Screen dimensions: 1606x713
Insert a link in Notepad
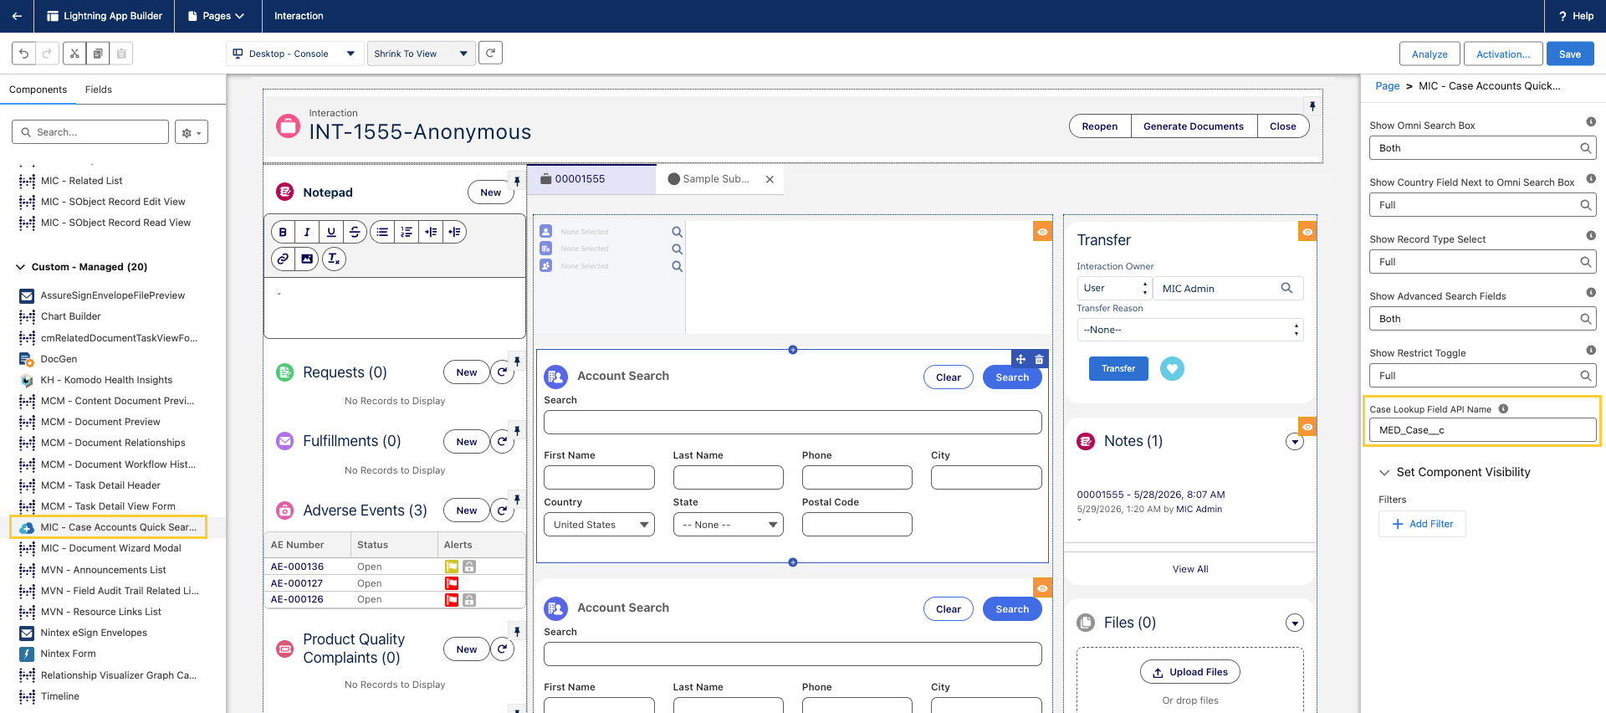[x=284, y=259]
